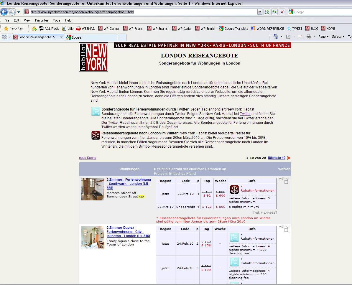Open the Safety dropdown menu
The height and width of the screenshot is (285, 352).
338,37
